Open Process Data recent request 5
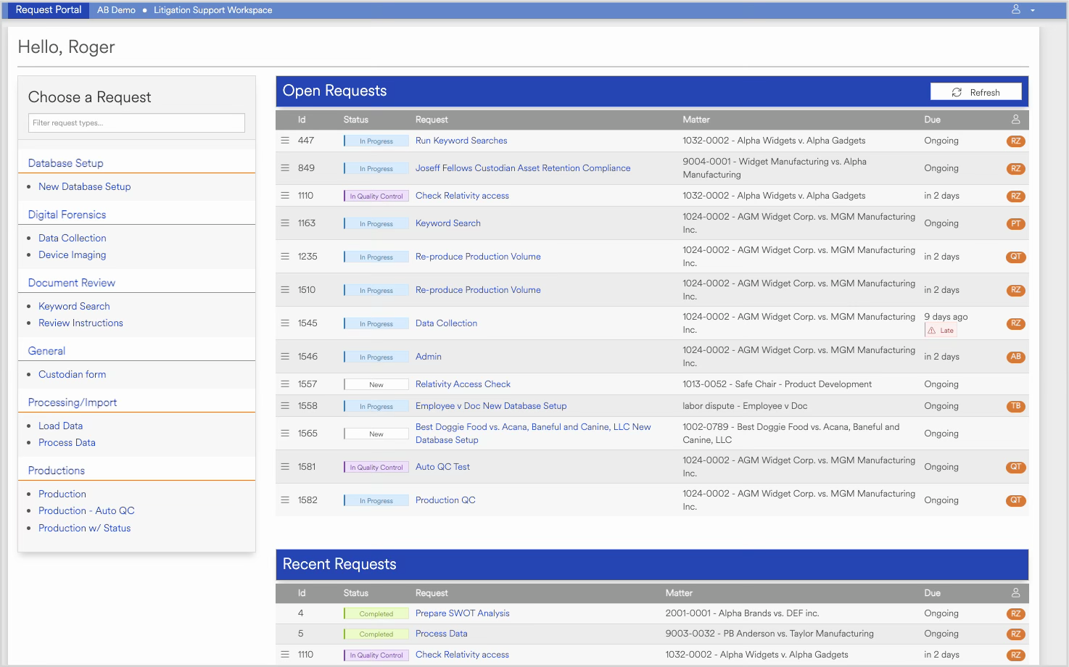Viewport: 1069px width, 667px height. 441,634
